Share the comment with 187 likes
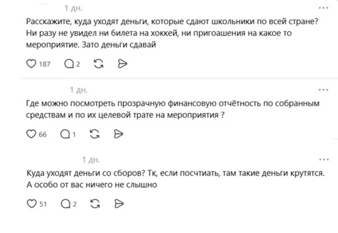338x233 pixels. coord(122,64)
